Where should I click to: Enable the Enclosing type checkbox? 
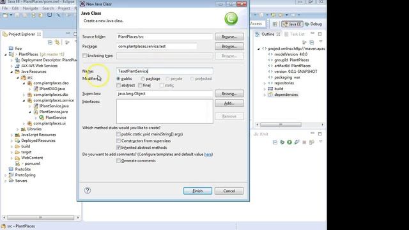(x=84, y=56)
